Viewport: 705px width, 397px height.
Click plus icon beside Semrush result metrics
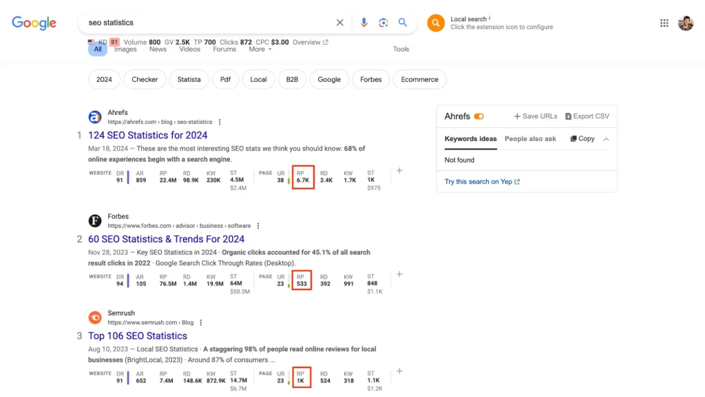tap(399, 372)
